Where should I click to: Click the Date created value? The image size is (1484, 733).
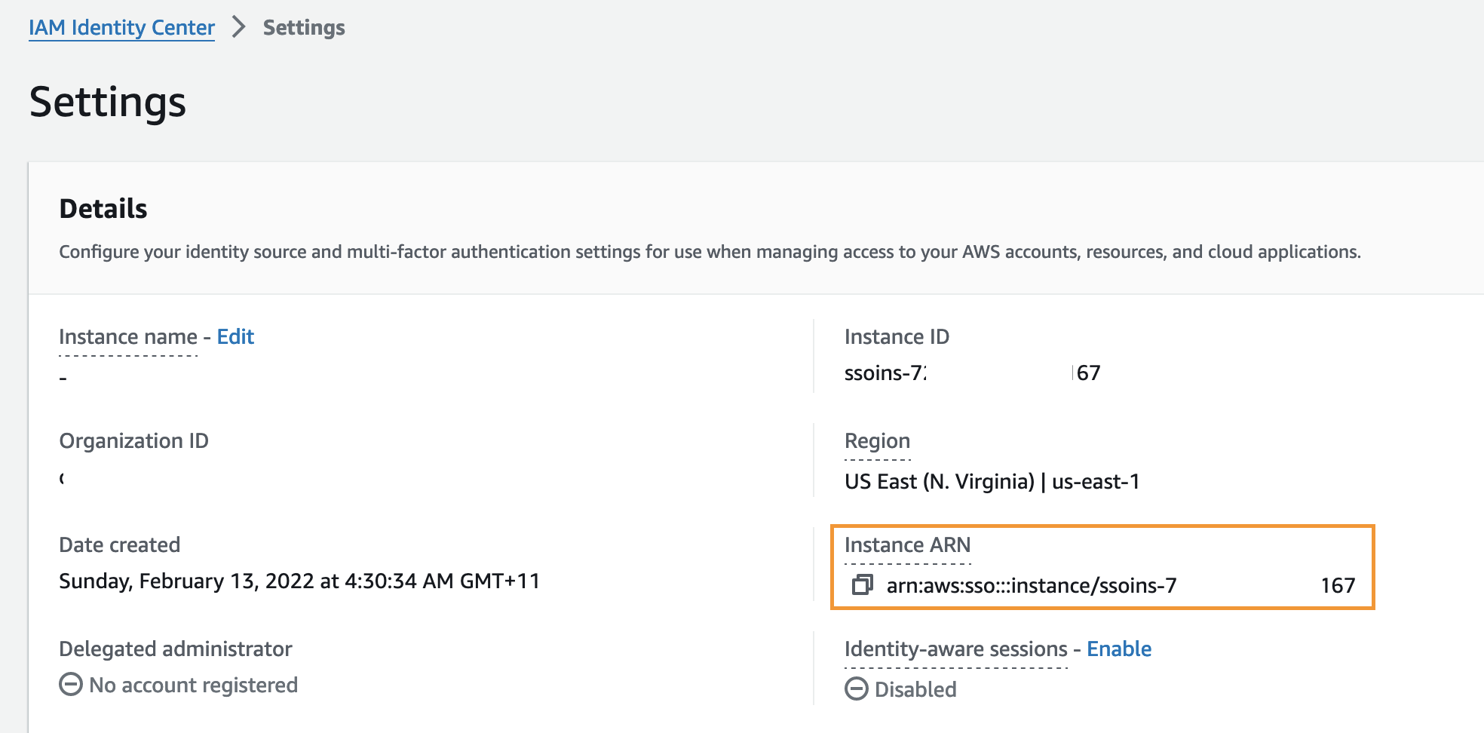[299, 581]
